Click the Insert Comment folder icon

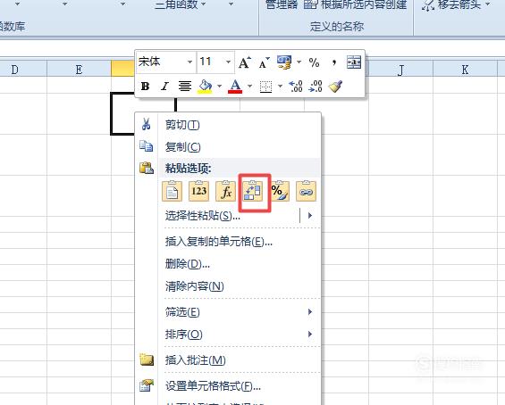pos(147,360)
